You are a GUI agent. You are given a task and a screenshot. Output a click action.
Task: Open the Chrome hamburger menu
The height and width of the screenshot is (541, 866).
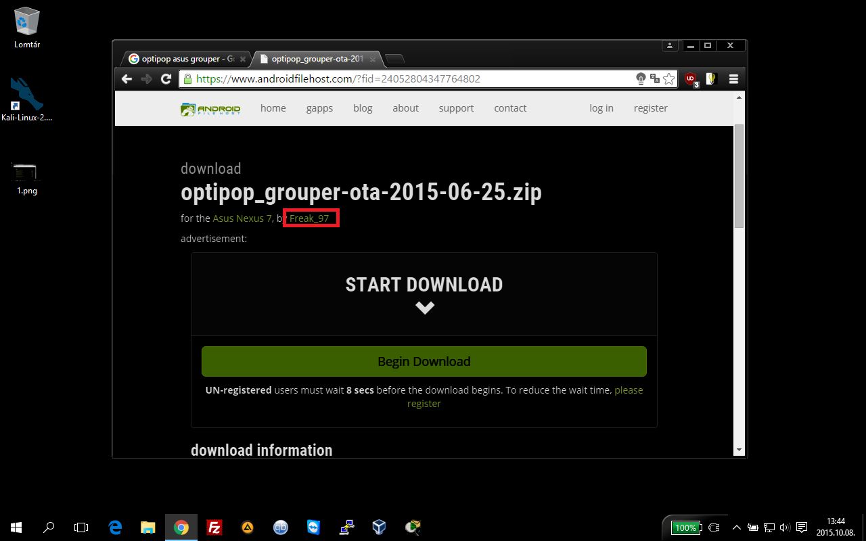coord(733,79)
